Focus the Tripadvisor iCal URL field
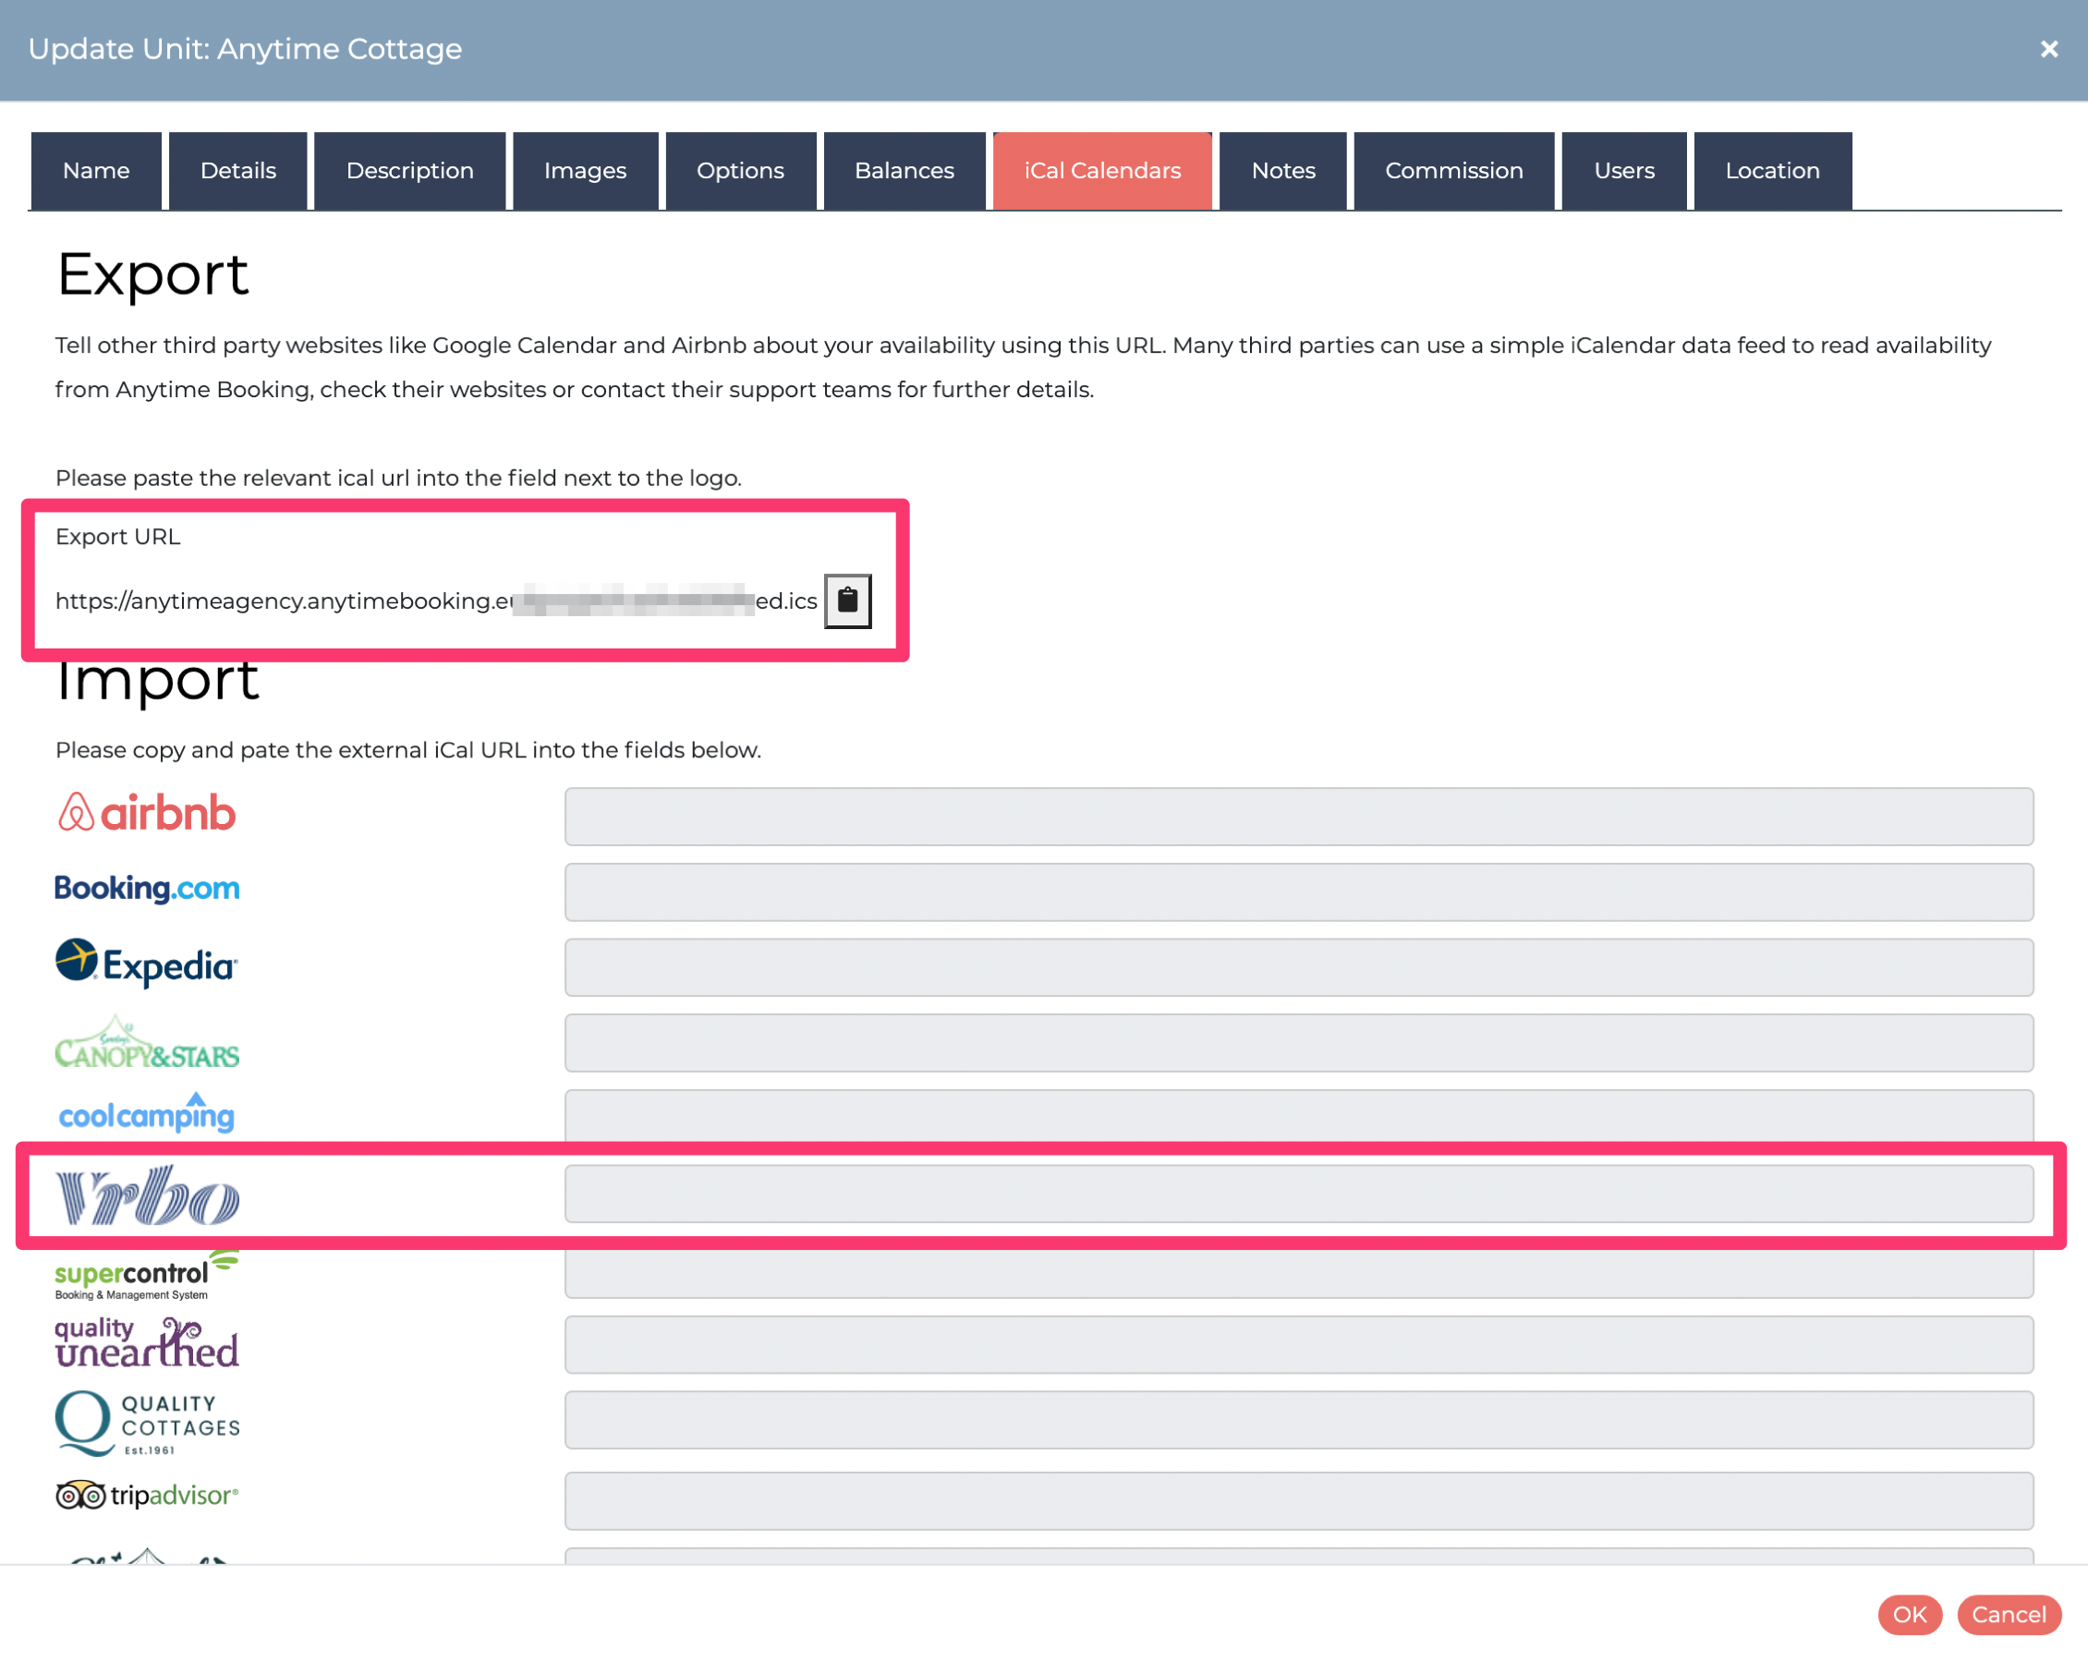2088x1661 pixels. click(1299, 1502)
